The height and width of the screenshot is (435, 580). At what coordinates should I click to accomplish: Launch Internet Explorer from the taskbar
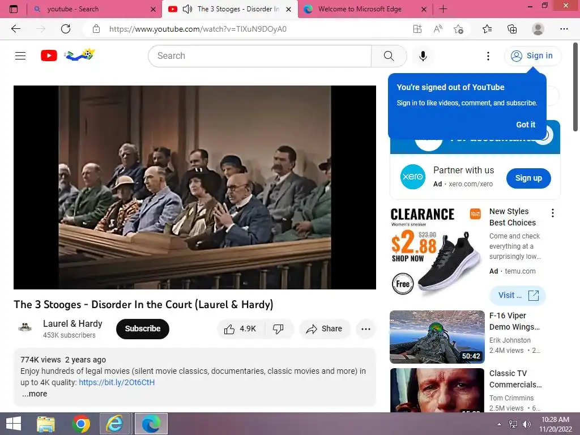(x=114, y=424)
